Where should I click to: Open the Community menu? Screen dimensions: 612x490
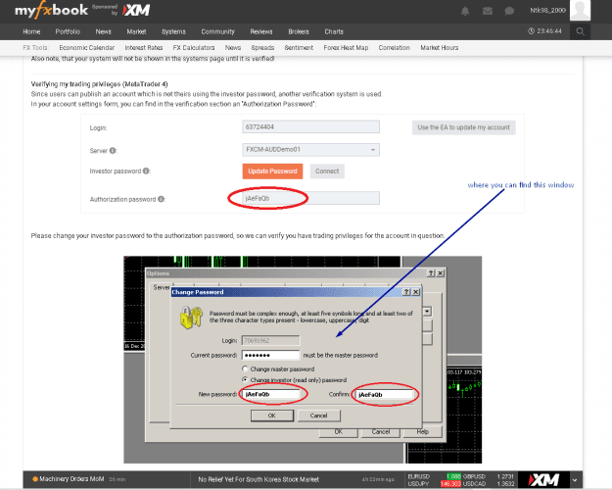tap(217, 31)
